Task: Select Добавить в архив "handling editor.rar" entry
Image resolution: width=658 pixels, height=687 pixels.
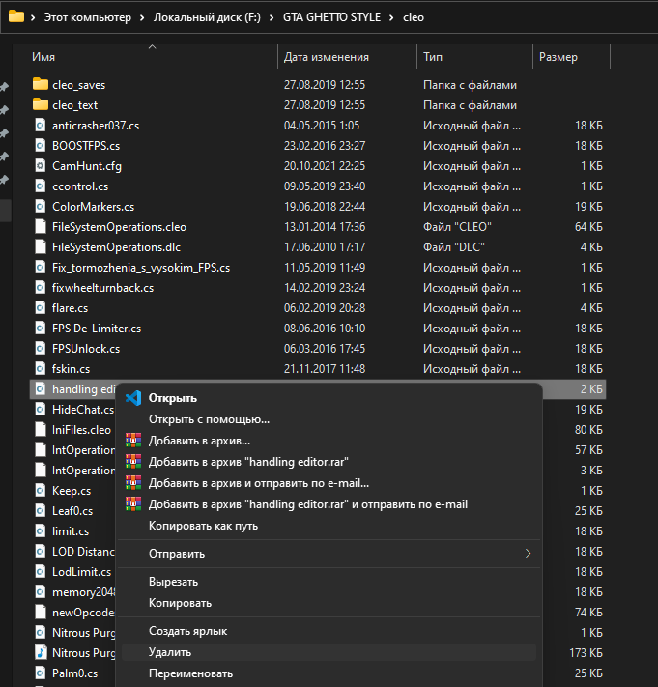Action: coord(329,461)
